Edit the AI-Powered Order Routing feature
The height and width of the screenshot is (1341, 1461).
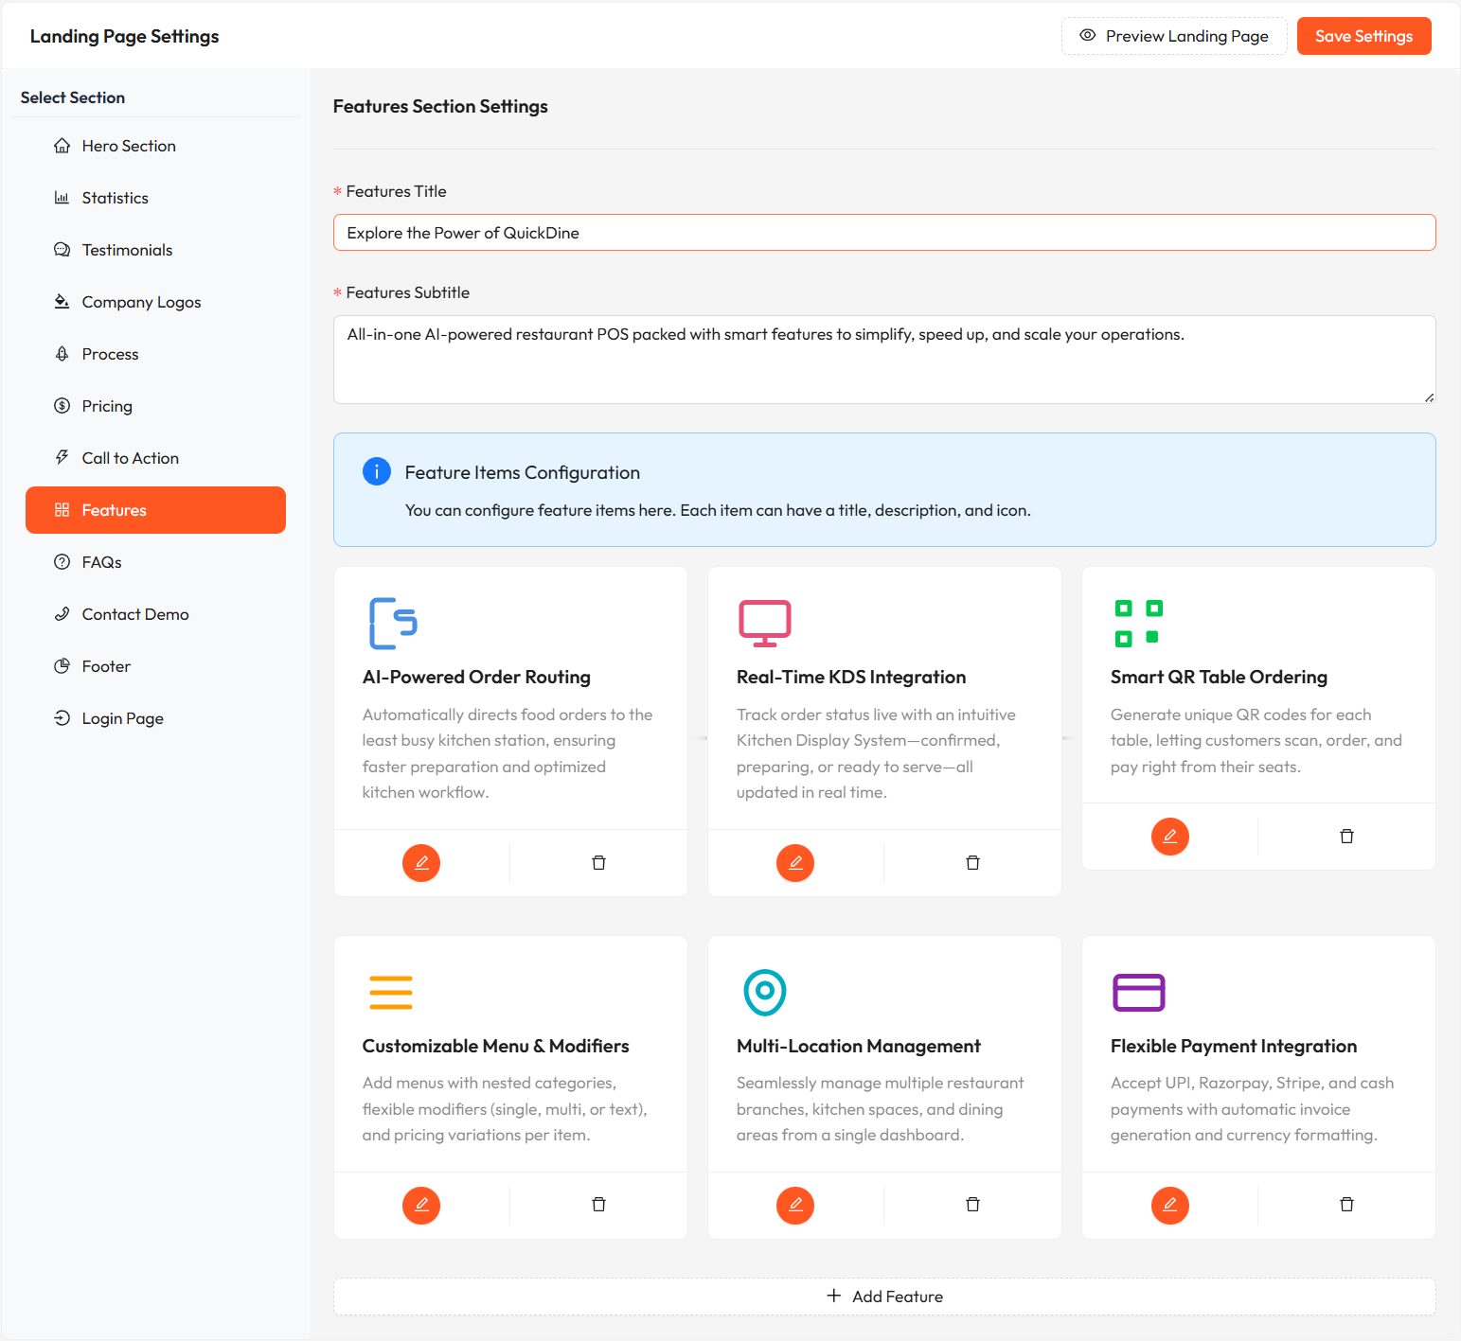(x=421, y=863)
